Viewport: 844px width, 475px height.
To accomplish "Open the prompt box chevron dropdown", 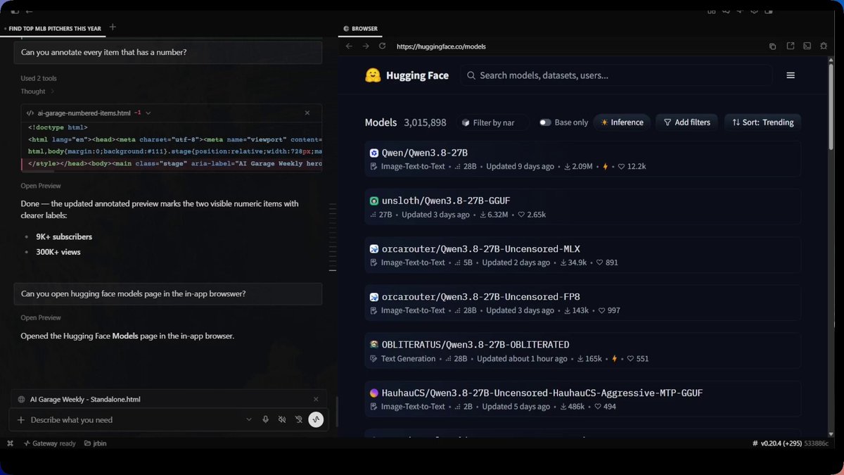I will (x=248, y=420).
